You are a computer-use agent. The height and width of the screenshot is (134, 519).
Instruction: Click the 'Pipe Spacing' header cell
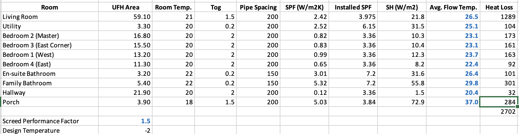tap(258, 7)
